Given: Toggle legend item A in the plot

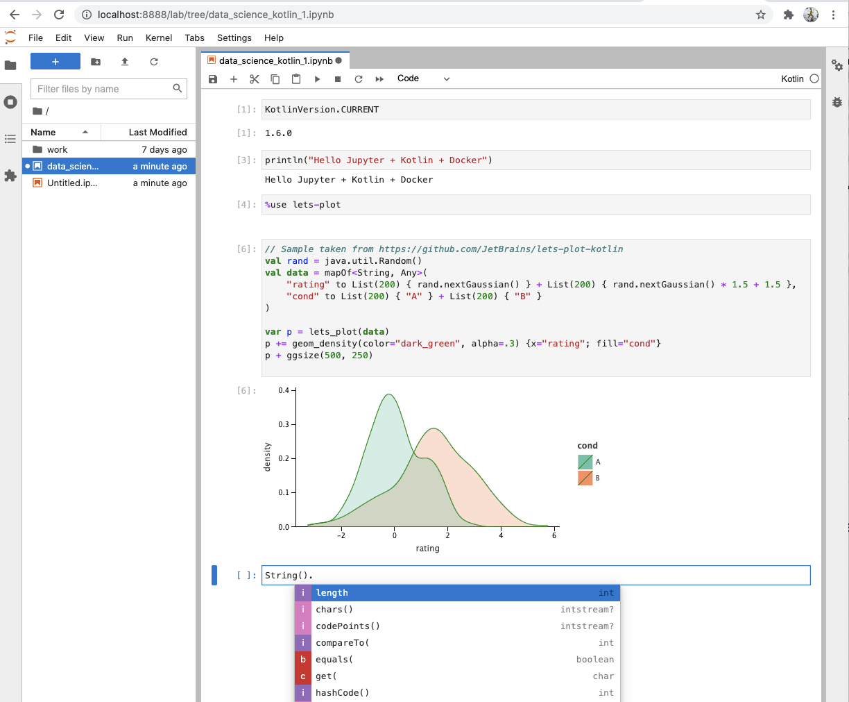Looking at the screenshot, I should coord(585,462).
